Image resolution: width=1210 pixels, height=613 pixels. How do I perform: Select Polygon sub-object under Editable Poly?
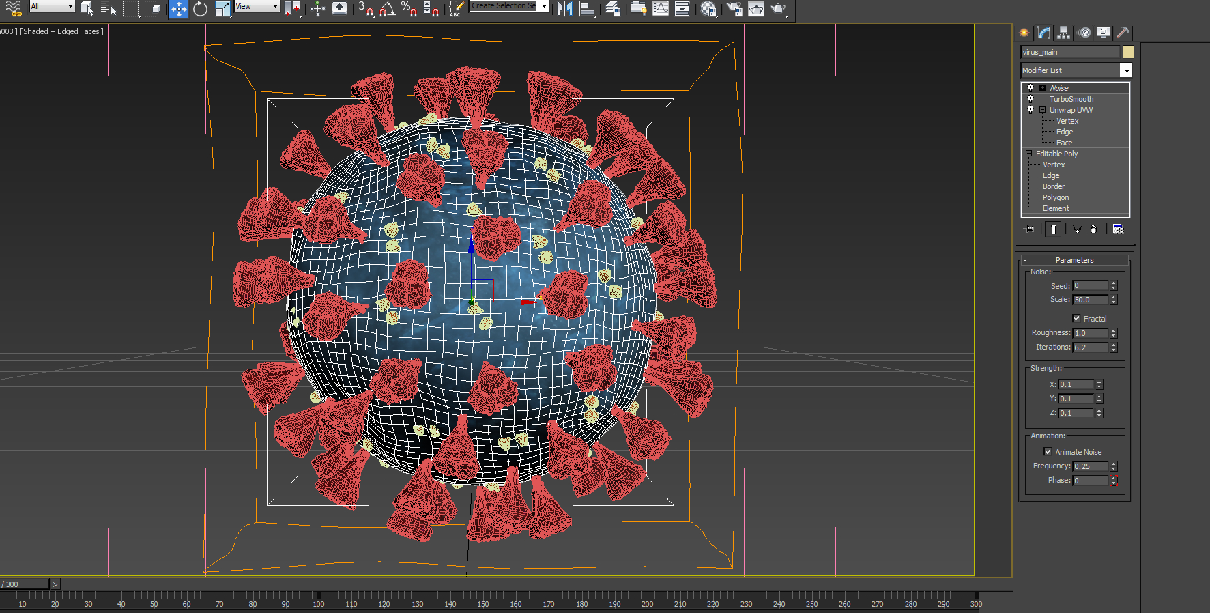[x=1055, y=197]
